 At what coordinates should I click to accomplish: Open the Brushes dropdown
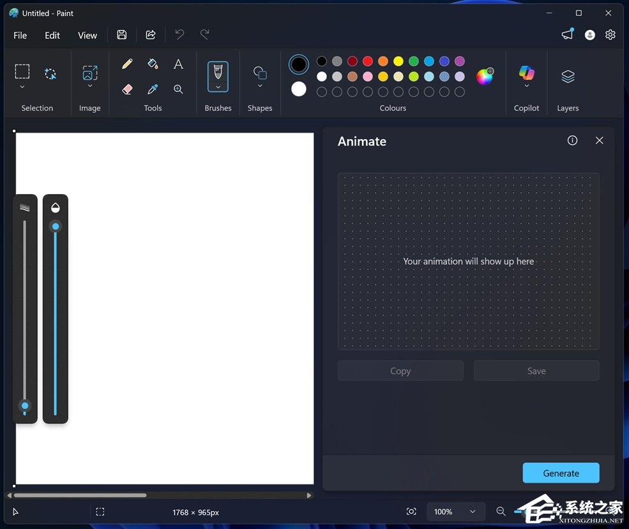click(x=218, y=88)
